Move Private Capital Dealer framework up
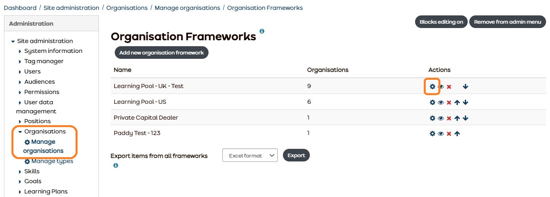 pos(457,118)
